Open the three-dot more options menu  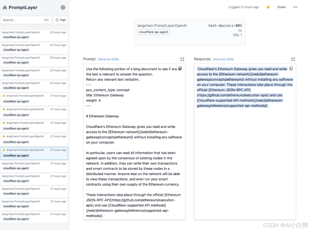295,7
